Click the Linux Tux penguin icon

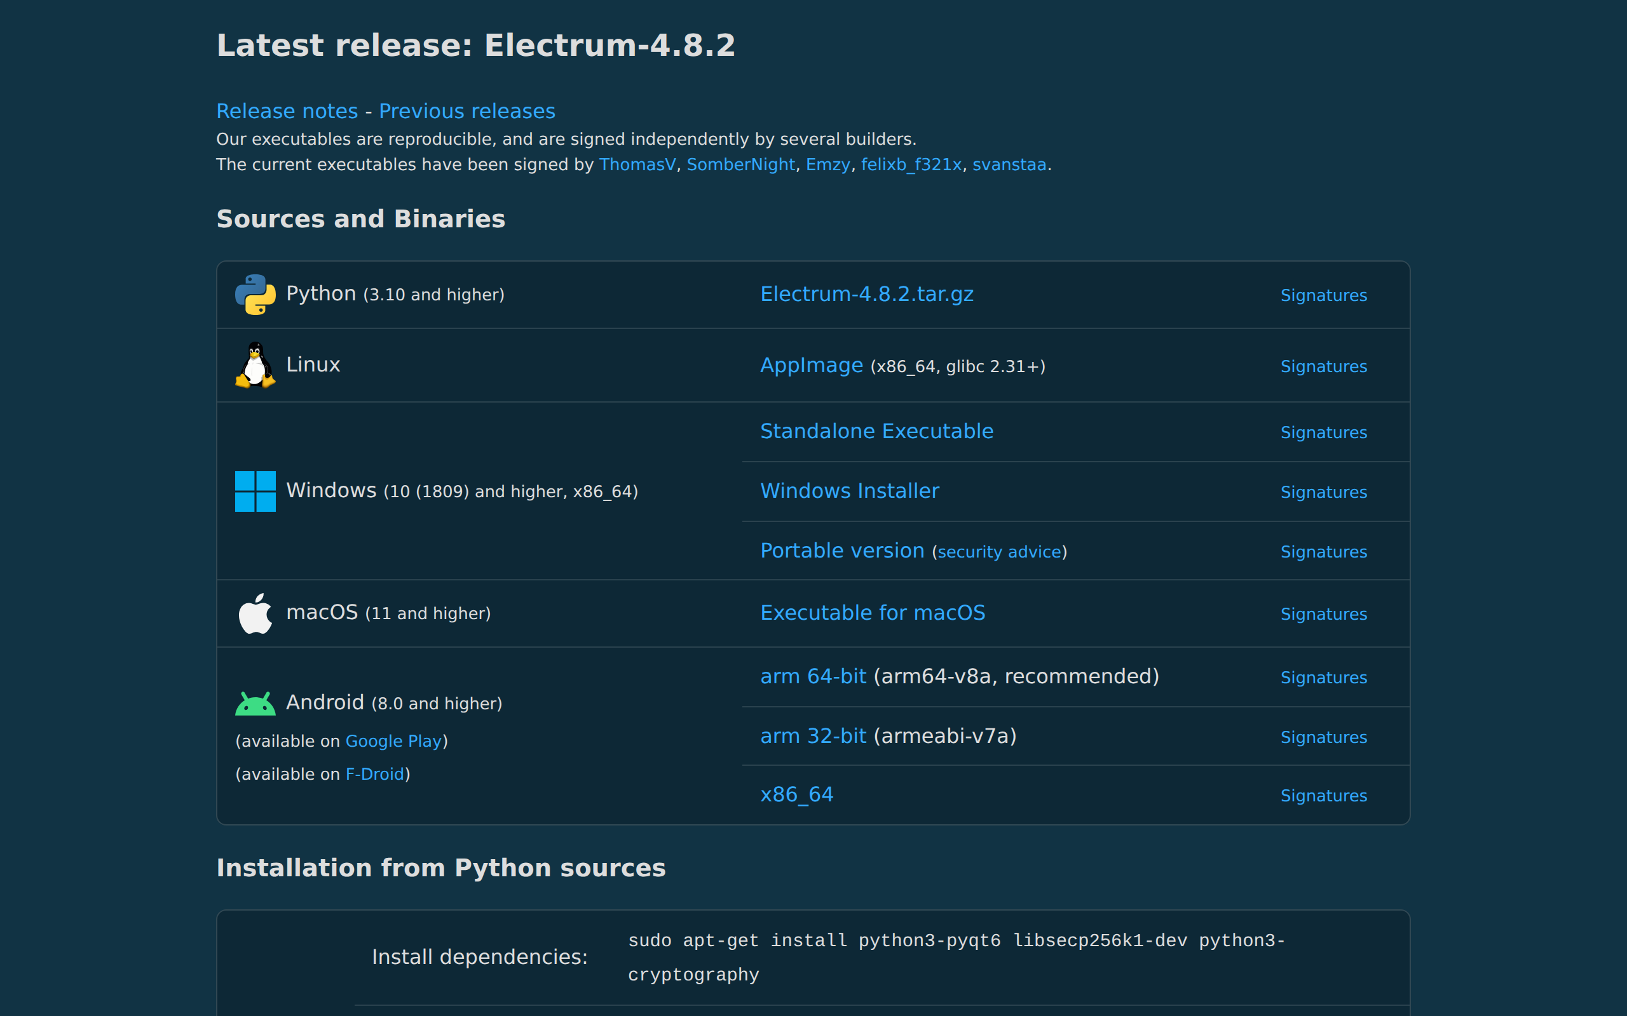(x=255, y=365)
